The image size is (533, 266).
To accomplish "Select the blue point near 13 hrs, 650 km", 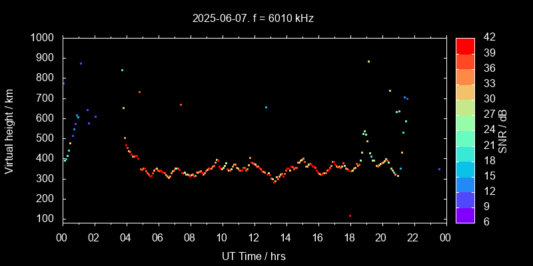I will (266, 107).
